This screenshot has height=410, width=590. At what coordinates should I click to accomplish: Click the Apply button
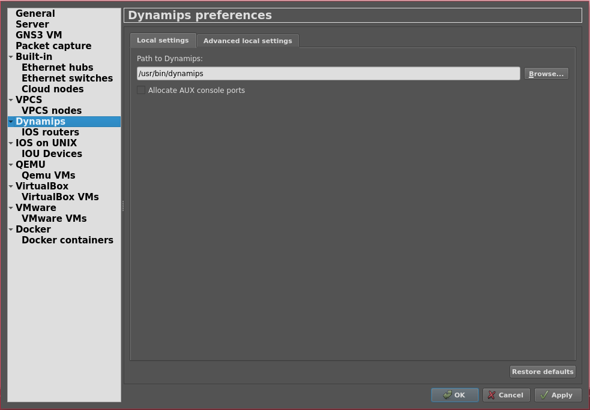point(557,395)
